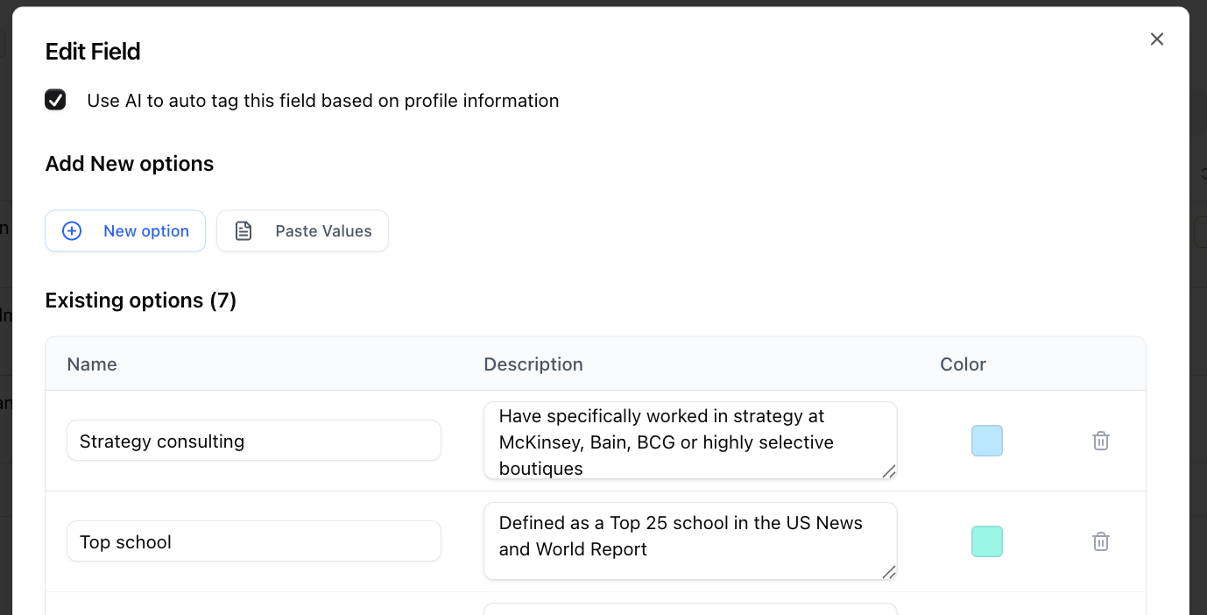Close the Edit Field dialog
Viewport: 1207px width, 615px height.
tap(1157, 39)
